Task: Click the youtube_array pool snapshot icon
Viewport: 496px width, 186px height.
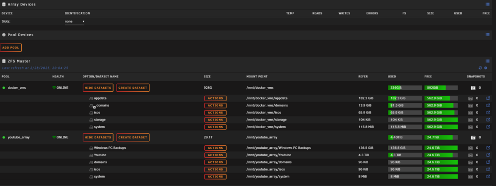Action: (x=473, y=137)
